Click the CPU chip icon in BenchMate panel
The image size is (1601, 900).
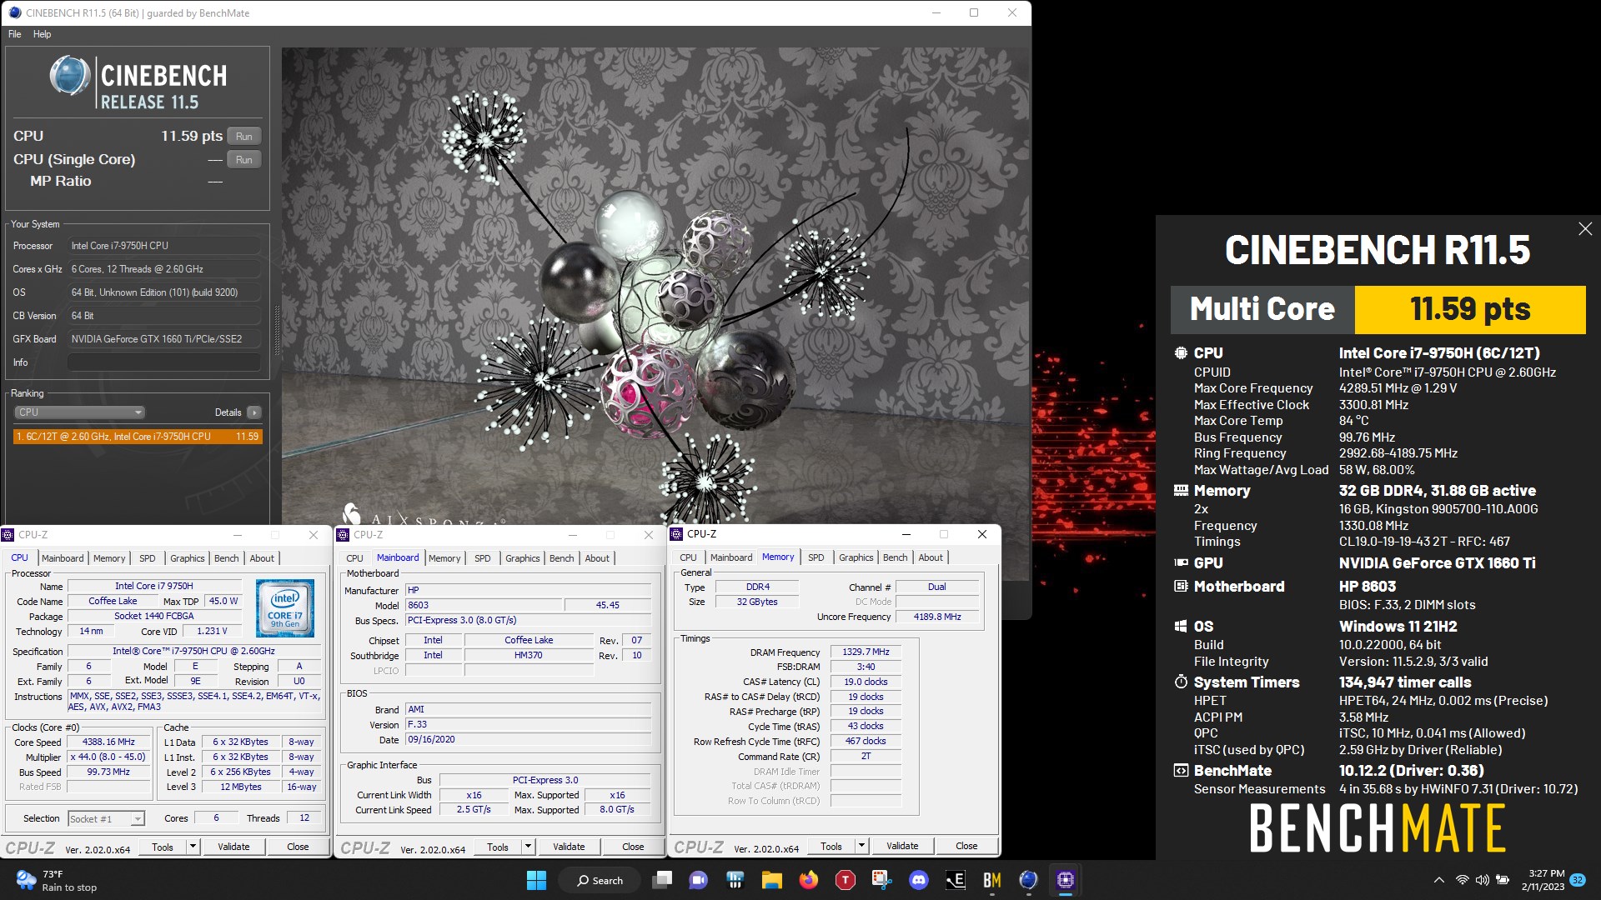click(x=1181, y=352)
